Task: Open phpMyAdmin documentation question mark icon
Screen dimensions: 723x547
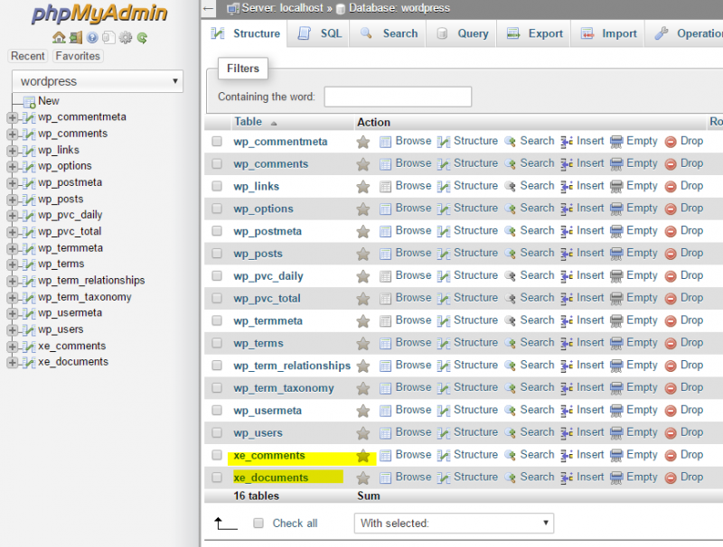Action: (92, 37)
